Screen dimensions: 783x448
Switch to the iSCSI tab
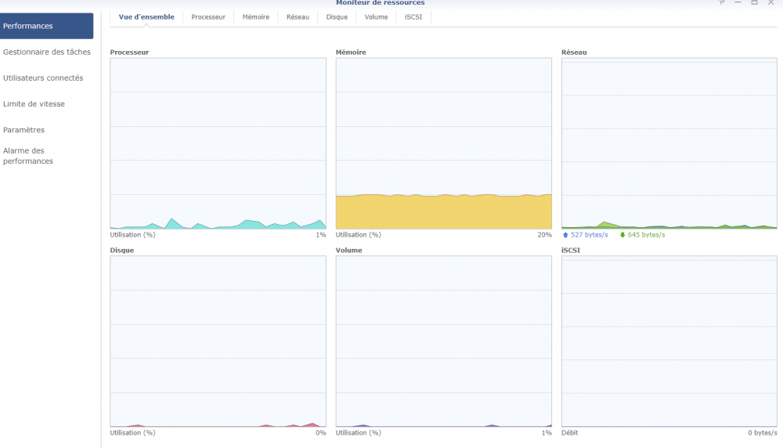(x=413, y=16)
